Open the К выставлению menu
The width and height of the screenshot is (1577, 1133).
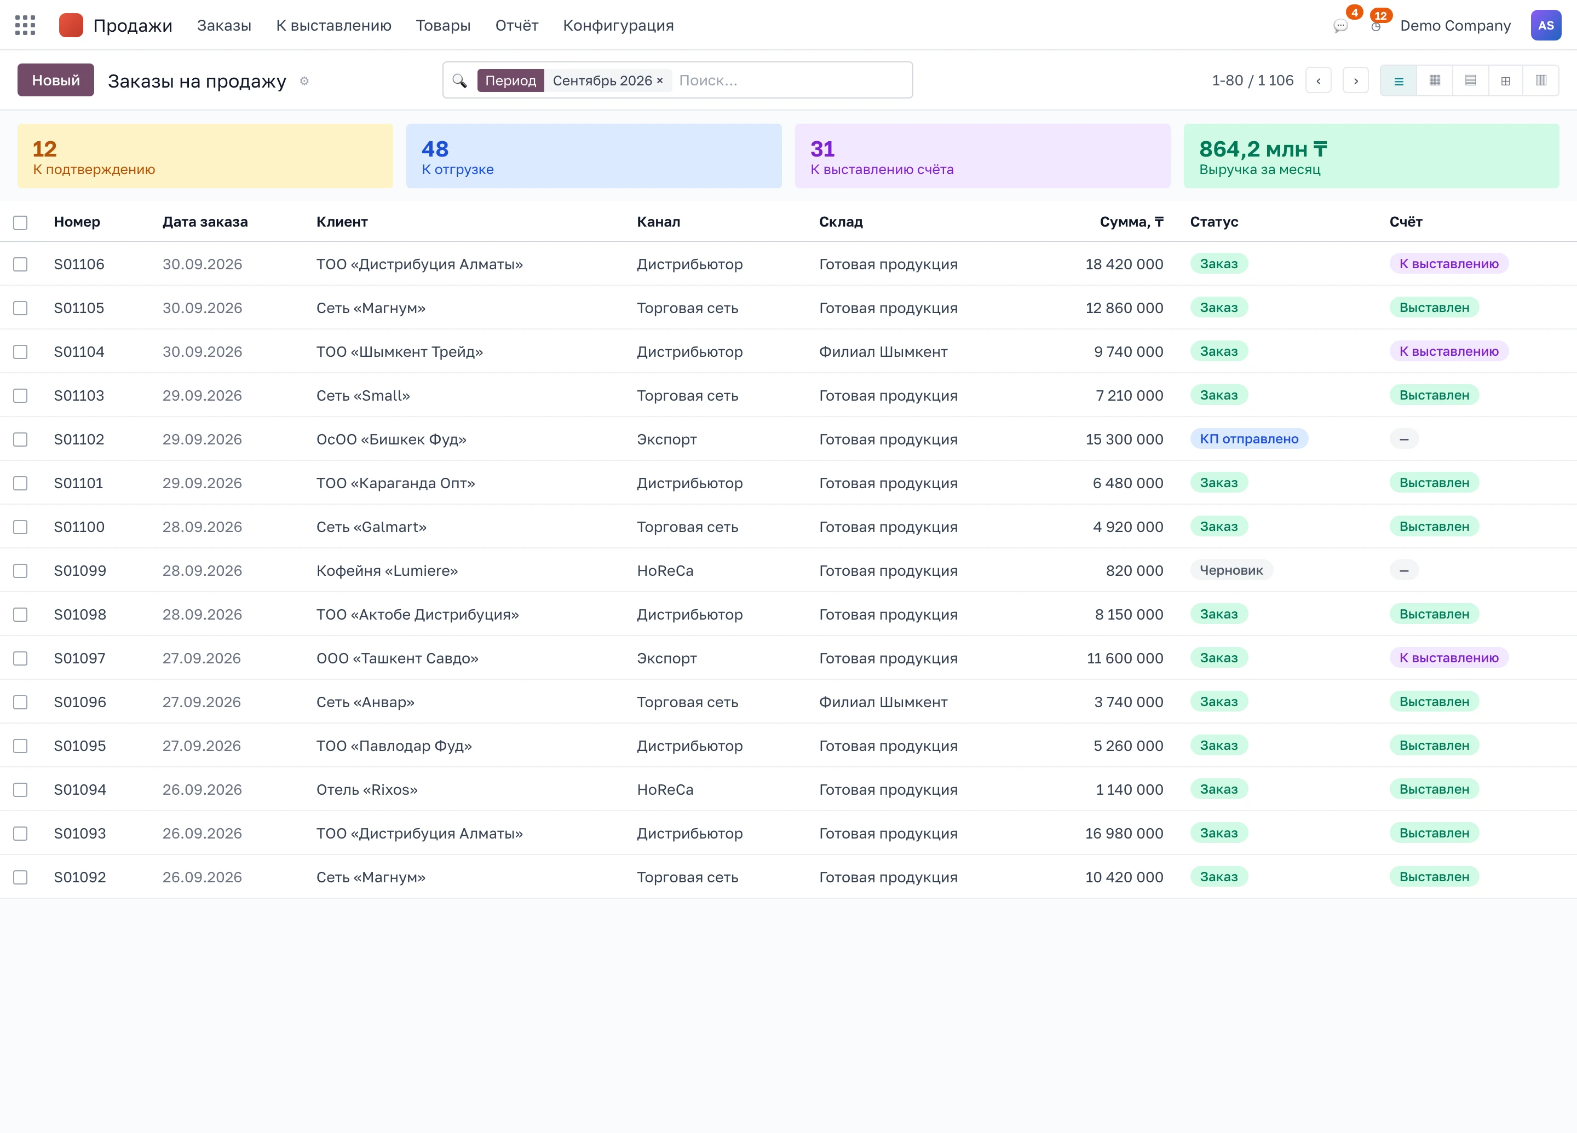[334, 26]
